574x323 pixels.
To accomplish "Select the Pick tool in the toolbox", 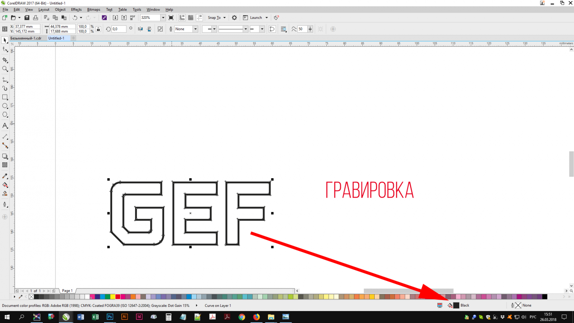I will point(5,40).
